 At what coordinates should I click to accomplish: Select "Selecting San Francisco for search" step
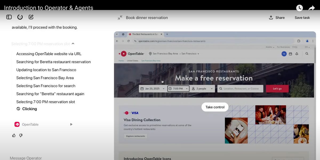click(x=46, y=86)
